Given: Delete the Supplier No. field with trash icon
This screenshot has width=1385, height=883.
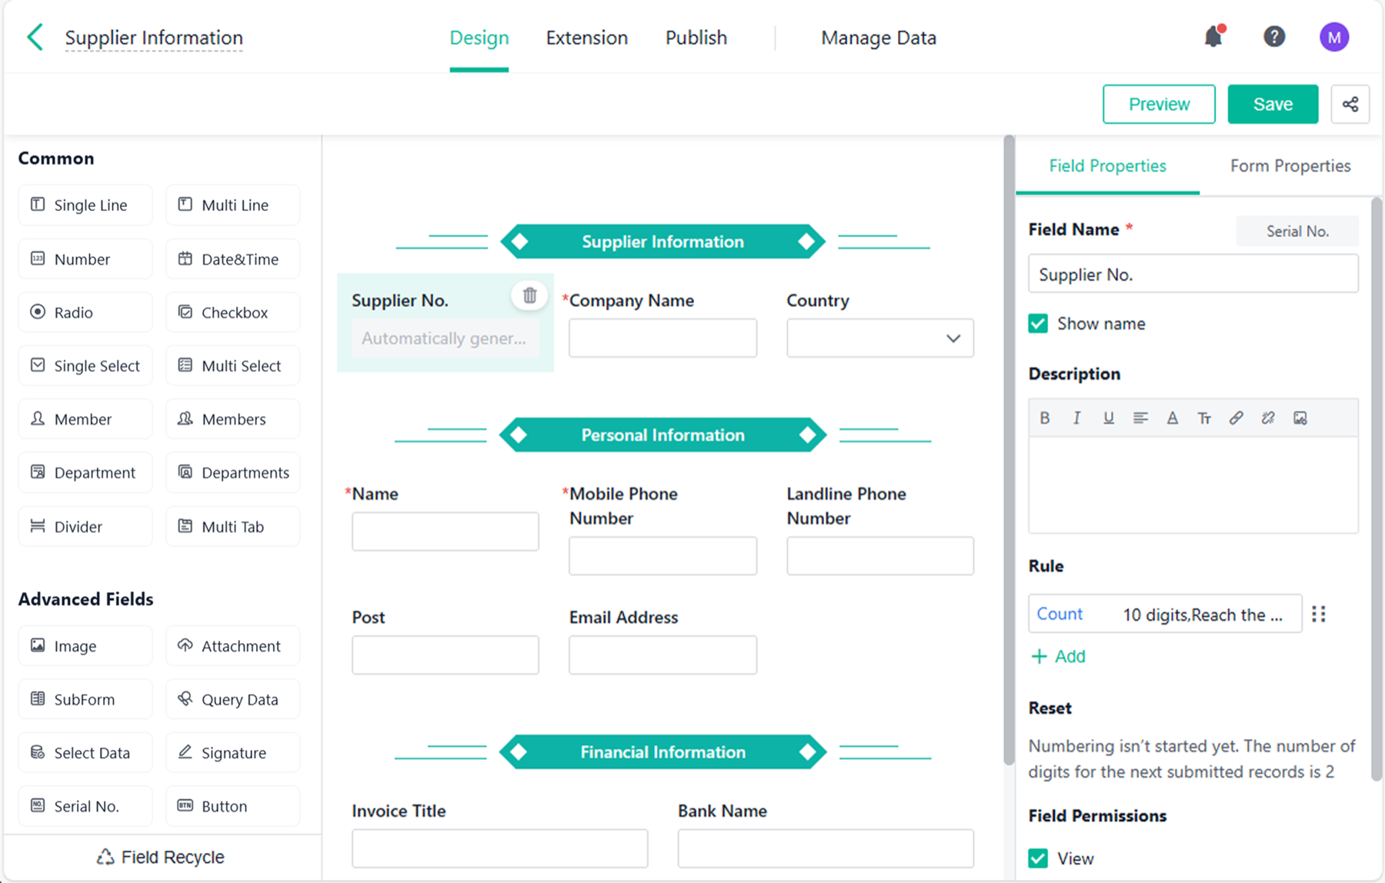Looking at the screenshot, I should click(x=529, y=295).
